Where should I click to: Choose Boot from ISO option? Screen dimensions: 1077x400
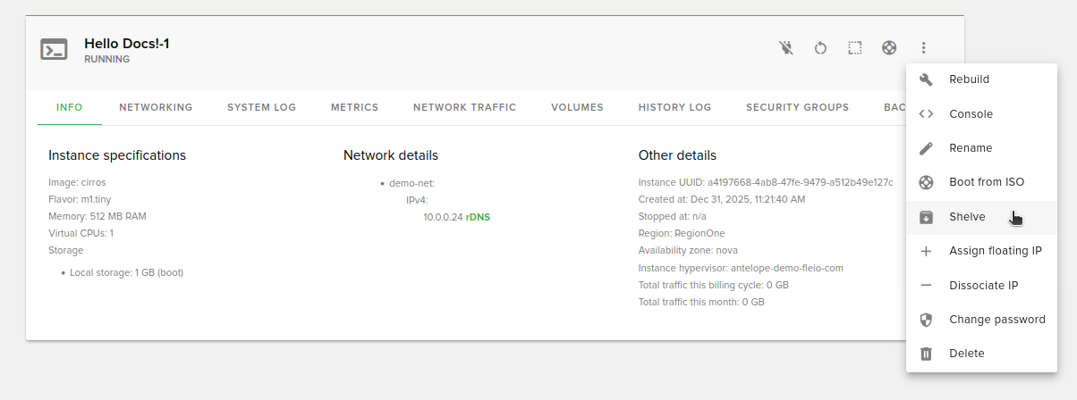click(x=986, y=182)
